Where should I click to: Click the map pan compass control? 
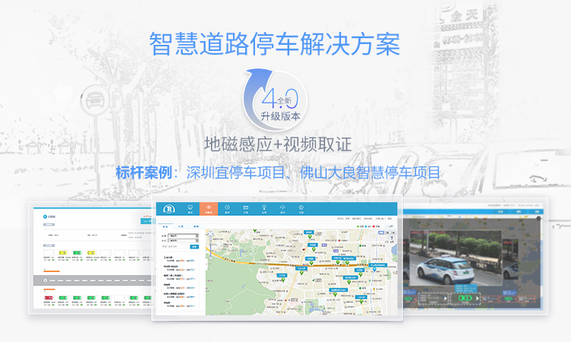point(210,235)
